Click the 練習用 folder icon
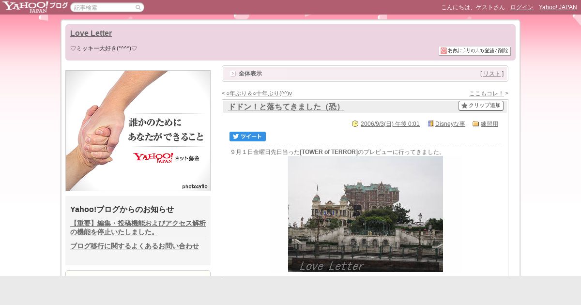This screenshot has height=305, width=581. pyautogui.click(x=475, y=124)
